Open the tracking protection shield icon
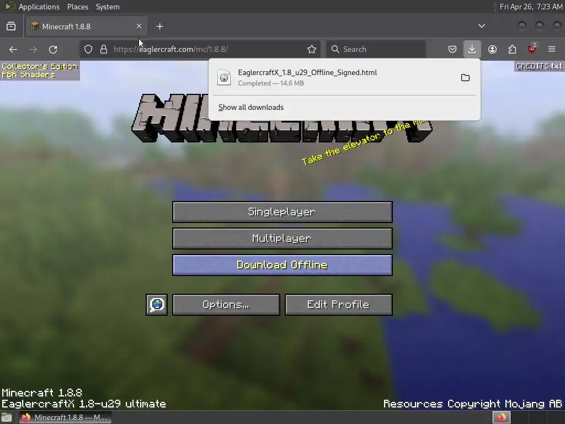 88,49
